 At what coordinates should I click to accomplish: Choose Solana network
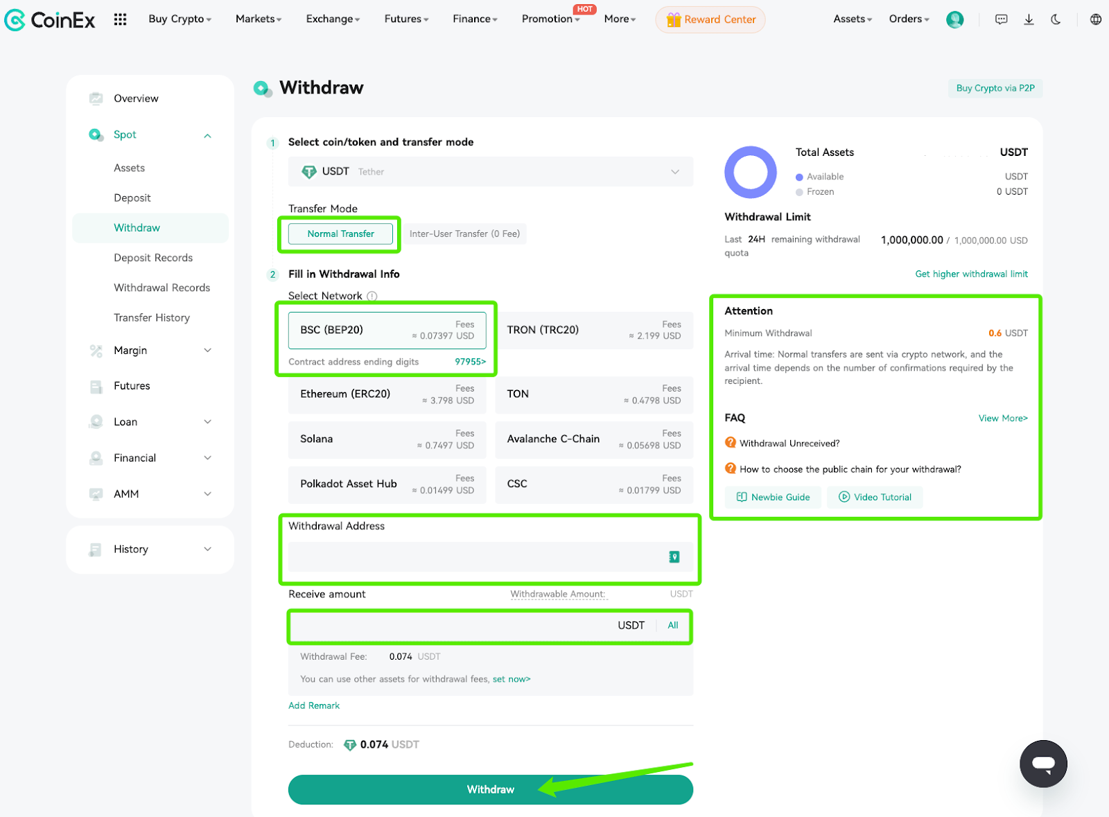point(387,439)
